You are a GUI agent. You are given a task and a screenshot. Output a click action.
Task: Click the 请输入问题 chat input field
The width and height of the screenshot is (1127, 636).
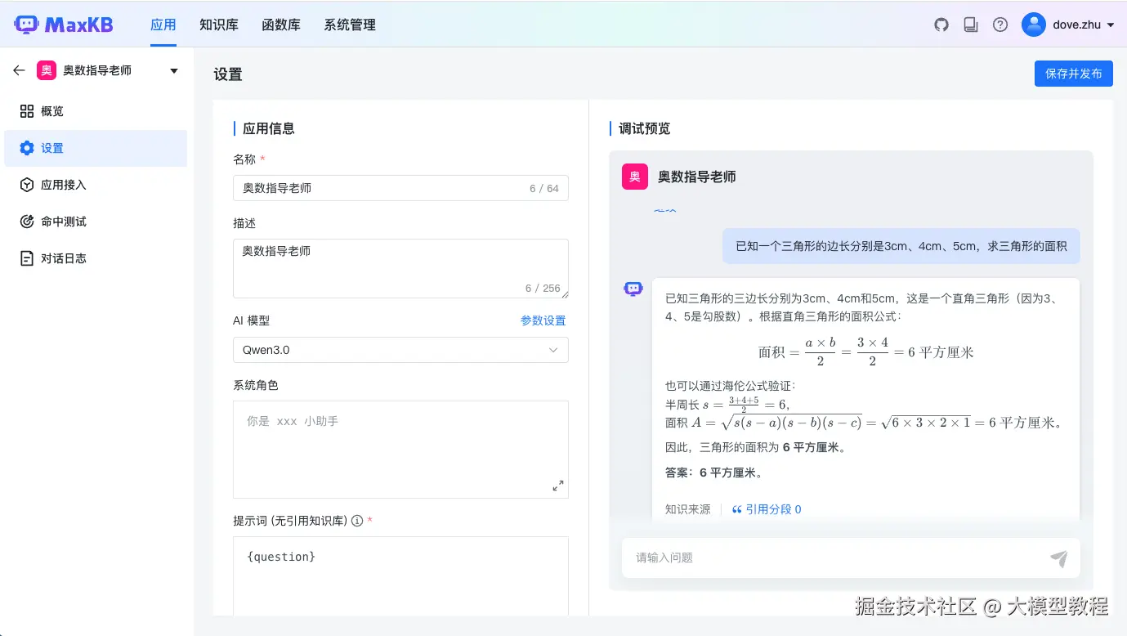tap(834, 558)
